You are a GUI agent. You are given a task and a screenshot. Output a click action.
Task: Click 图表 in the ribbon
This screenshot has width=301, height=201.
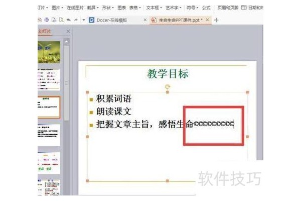(121, 8)
